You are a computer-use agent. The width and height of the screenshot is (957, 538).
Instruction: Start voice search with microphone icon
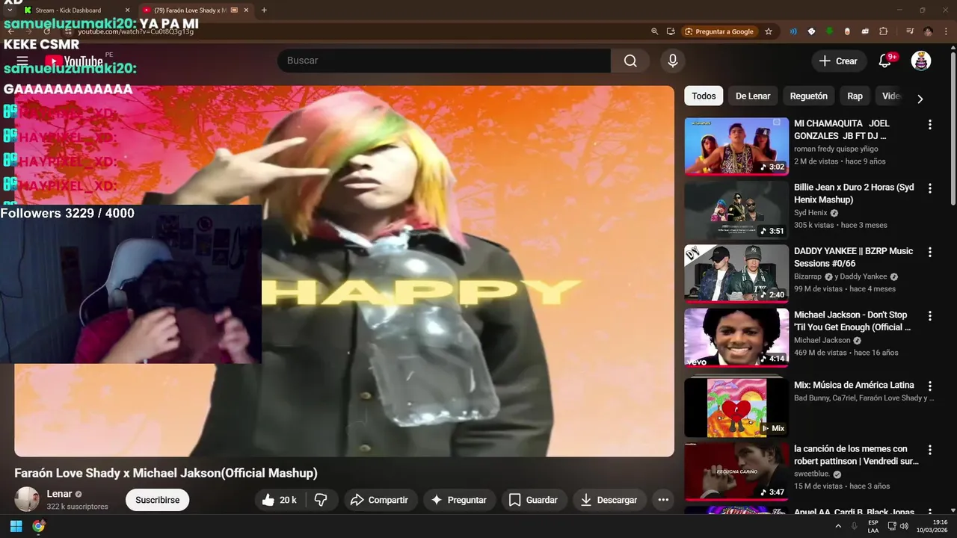coord(673,61)
